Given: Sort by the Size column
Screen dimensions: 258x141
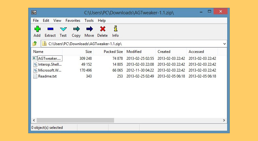Looking at the screenshot, I should coord(78,52).
